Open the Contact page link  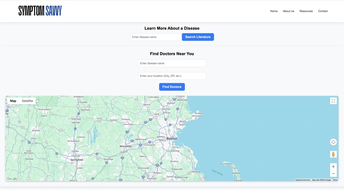click(x=323, y=11)
